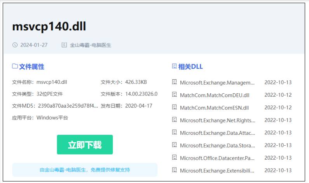The height and width of the screenshot is (183, 309).
Task: Select the truncated MD5 value 2390a870aa3e259d78f4...
Action: pos(68,106)
